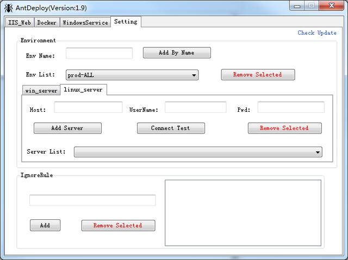Switch to the win_server tab

pos(41,90)
